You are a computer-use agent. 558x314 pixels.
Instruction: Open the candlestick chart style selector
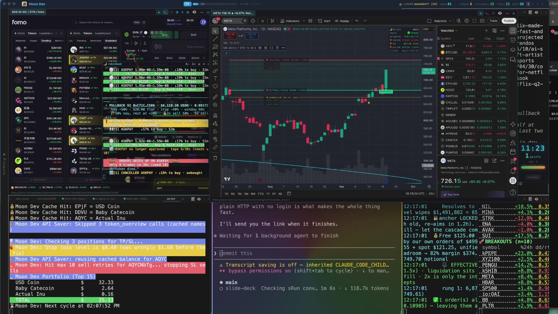coord(272,21)
